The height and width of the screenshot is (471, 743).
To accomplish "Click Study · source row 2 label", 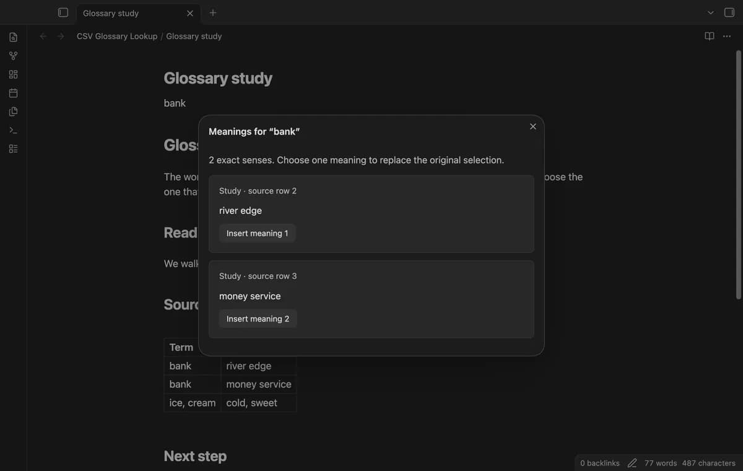I will [x=258, y=191].
